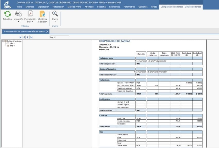Click the page number field
Image resolution: width=219 pixels, height=148 pixels.
tap(59, 37)
